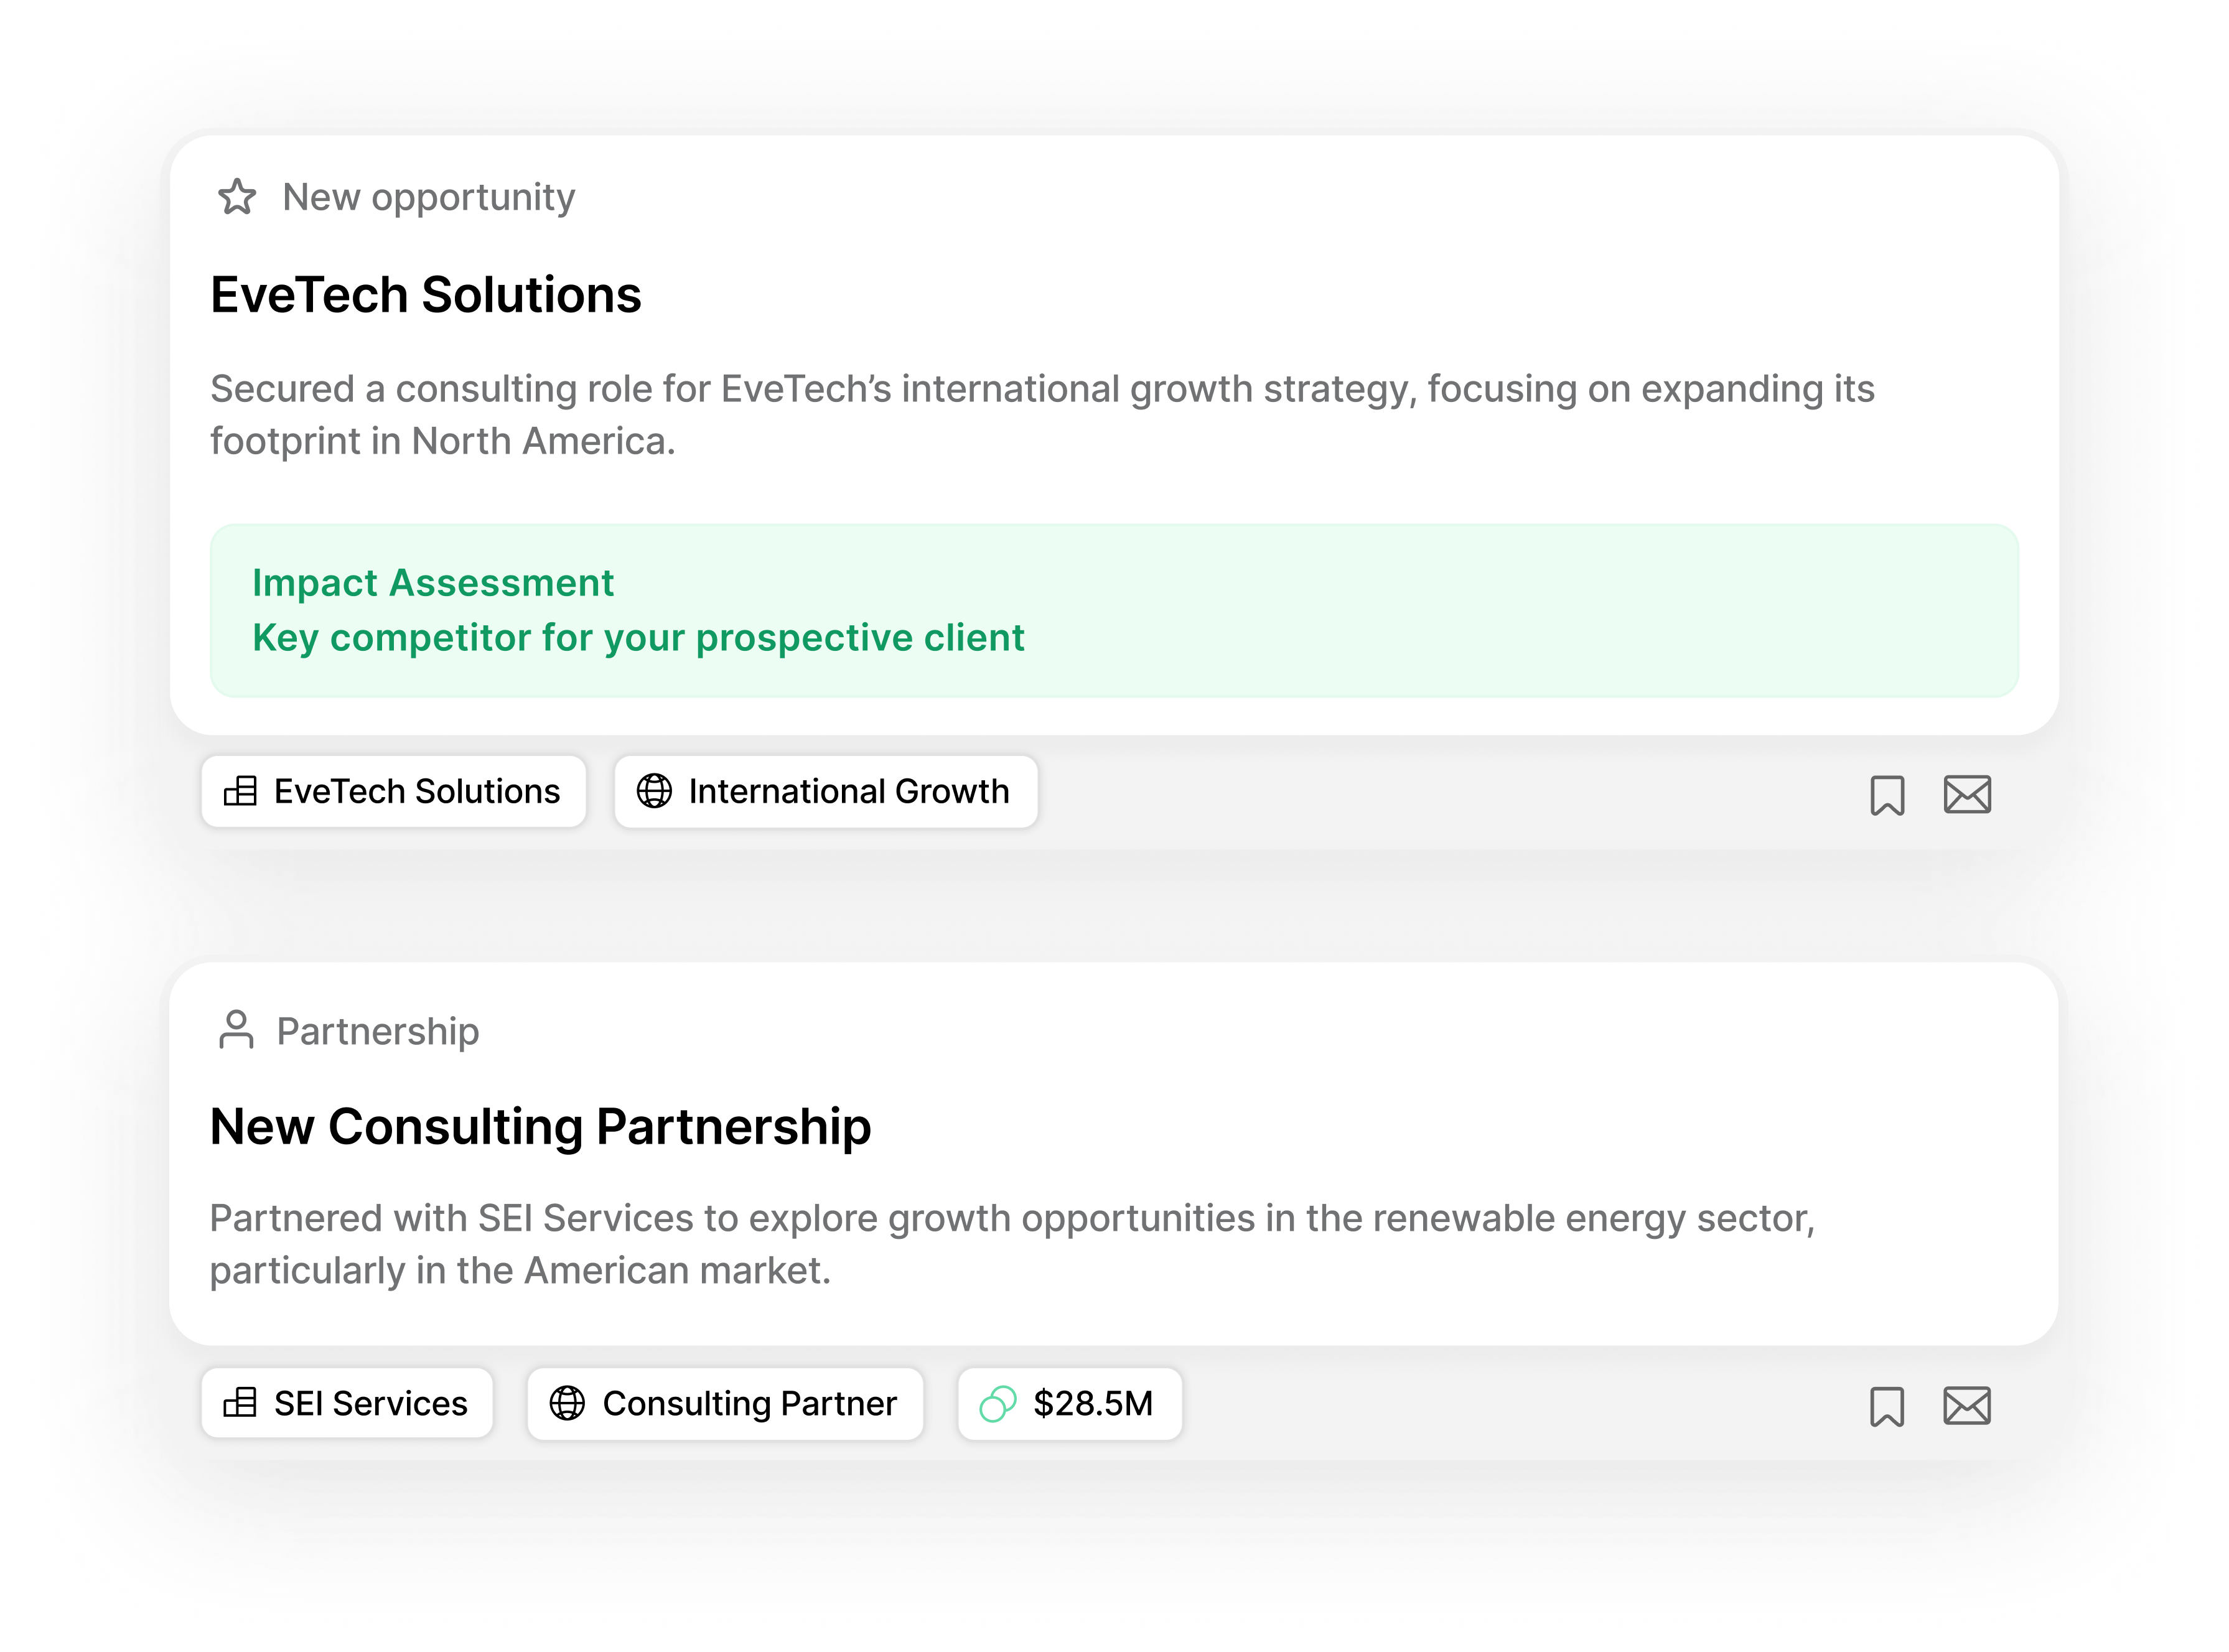Image resolution: width=2229 pixels, height=1652 pixels.
Task: Click the $28.5M deal value chip
Action: [1069, 1403]
